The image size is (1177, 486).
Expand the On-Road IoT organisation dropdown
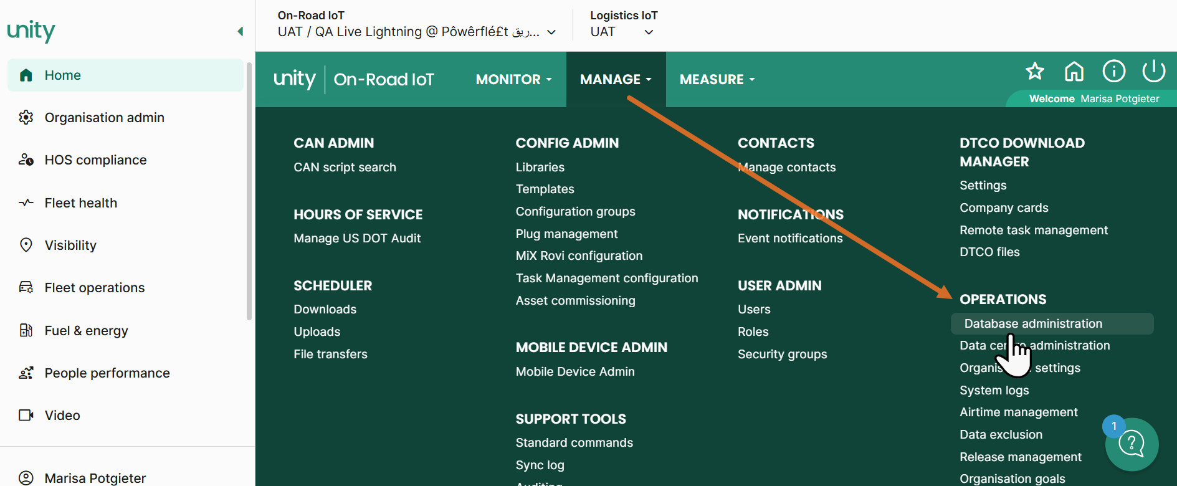(x=551, y=32)
